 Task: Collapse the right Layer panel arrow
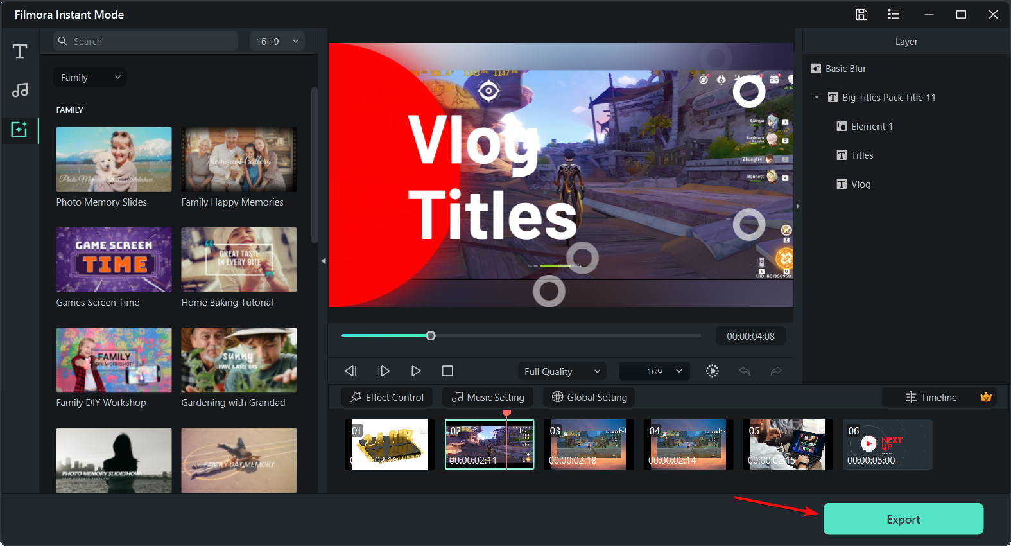point(798,207)
